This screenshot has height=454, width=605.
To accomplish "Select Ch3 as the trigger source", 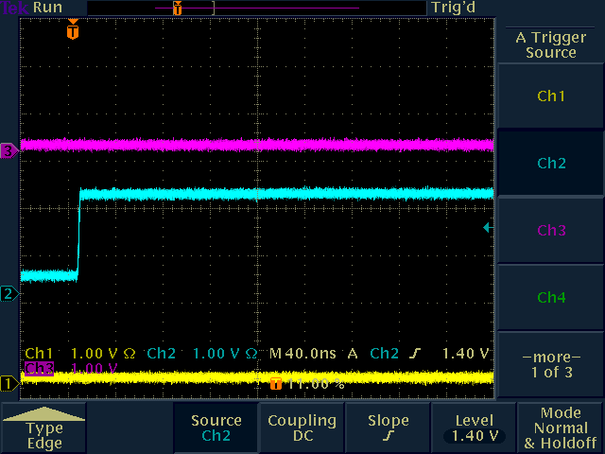I will [551, 231].
